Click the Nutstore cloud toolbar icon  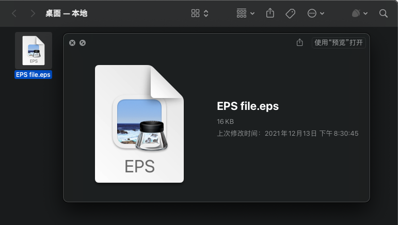[x=356, y=13]
